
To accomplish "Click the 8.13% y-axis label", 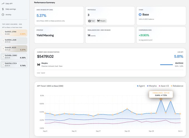I will pos(42,96).
